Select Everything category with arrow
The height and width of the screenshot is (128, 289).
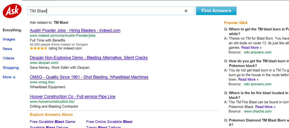point(12,30)
